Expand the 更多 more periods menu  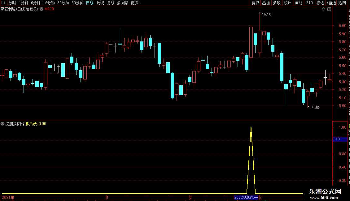pos(136,3)
